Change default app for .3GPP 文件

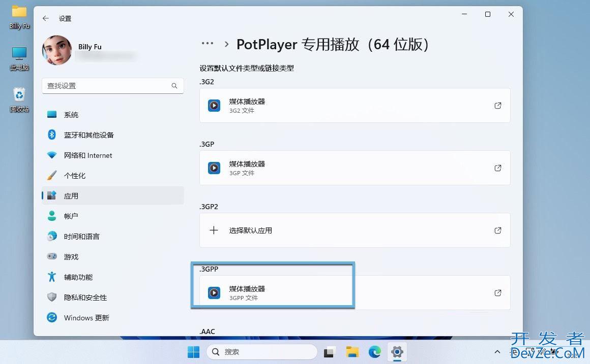click(x=355, y=292)
